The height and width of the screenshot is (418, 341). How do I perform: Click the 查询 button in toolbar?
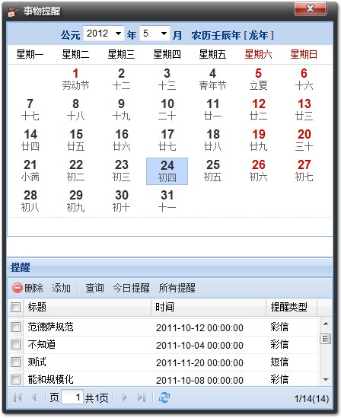tap(94, 288)
